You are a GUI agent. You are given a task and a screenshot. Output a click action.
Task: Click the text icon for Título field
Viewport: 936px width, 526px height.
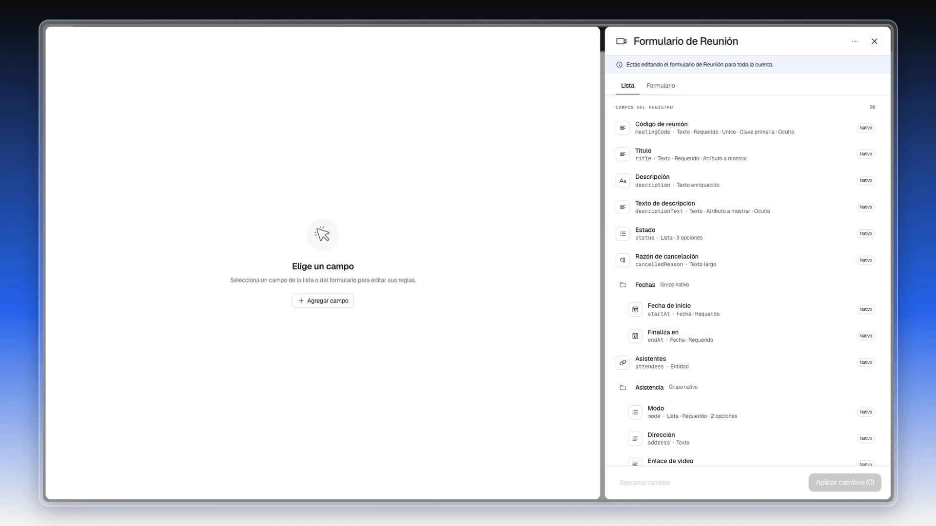point(623,154)
